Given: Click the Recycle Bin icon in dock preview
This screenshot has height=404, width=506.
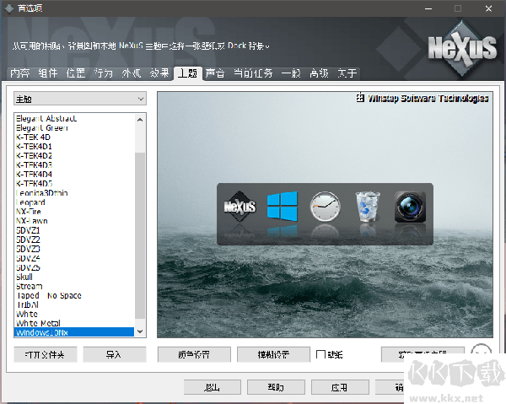Looking at the screenshot, I should tap(368, 206).
